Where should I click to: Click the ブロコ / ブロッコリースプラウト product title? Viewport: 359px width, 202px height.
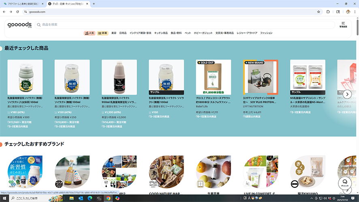click(213, 100)
